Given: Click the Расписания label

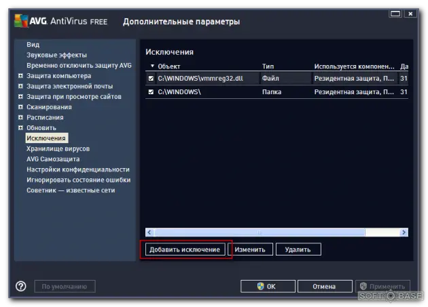Looking at the screenshot, I should pyautogui.click(x=45, y=117).
